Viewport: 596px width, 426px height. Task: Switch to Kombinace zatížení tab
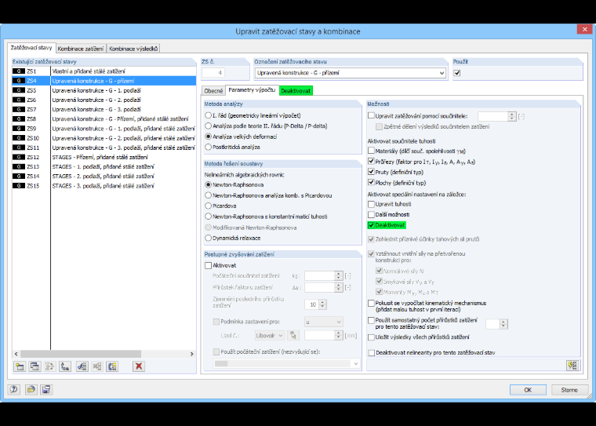81,49
